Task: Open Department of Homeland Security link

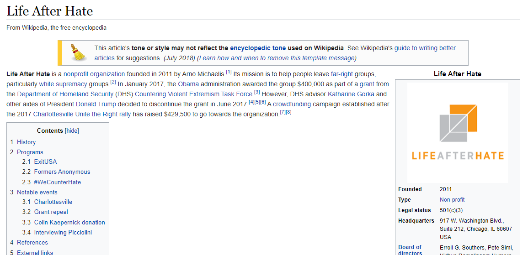Action: (65, 94)
